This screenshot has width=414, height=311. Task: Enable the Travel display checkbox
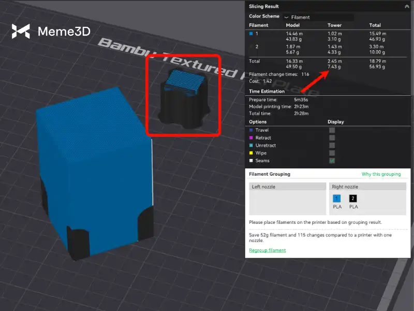pos(332,130)
